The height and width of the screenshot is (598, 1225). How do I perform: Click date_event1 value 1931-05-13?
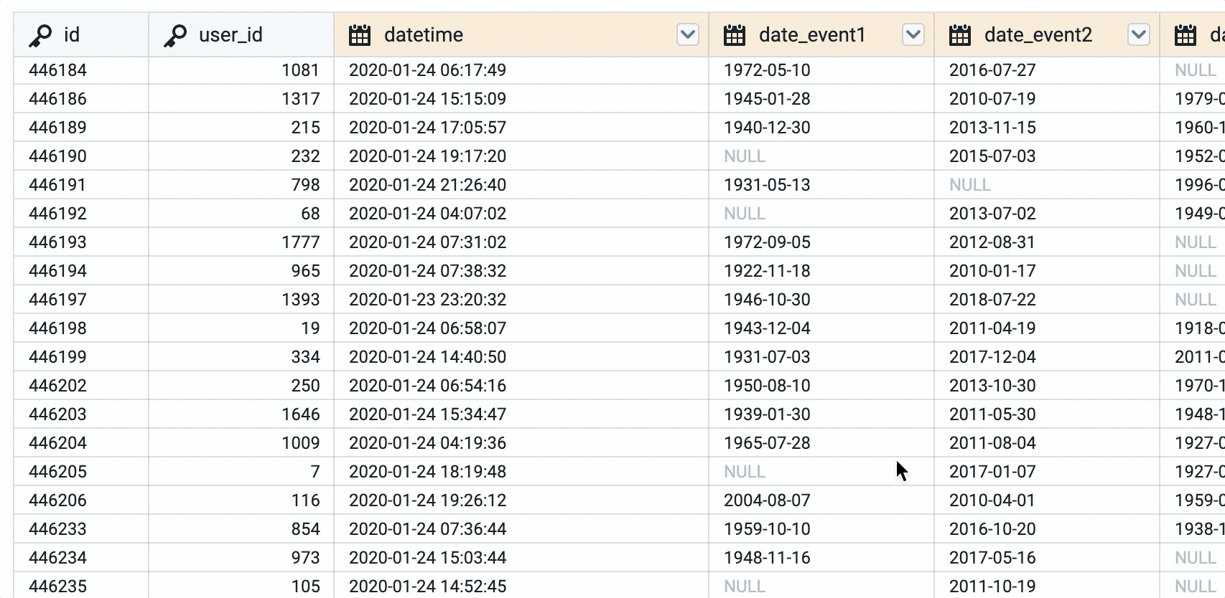click(767, 185)
